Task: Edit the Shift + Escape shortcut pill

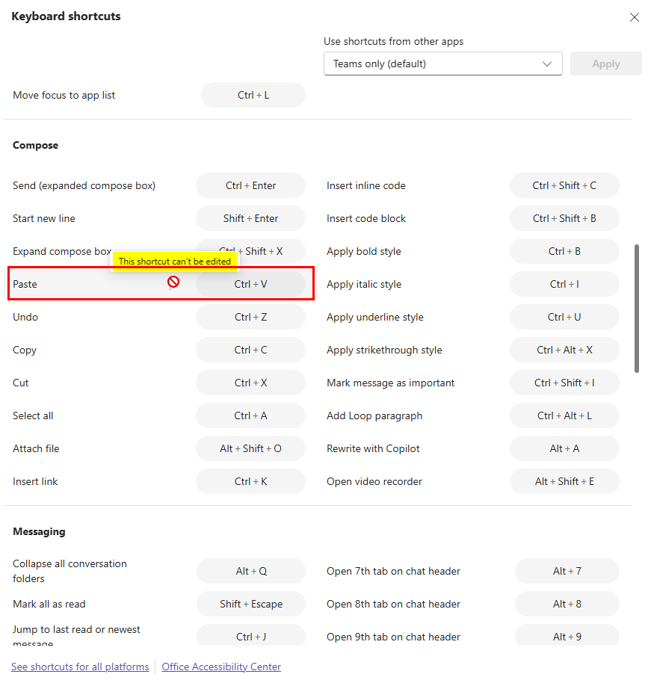Action: pyautogui.click(x=251, y=604)
